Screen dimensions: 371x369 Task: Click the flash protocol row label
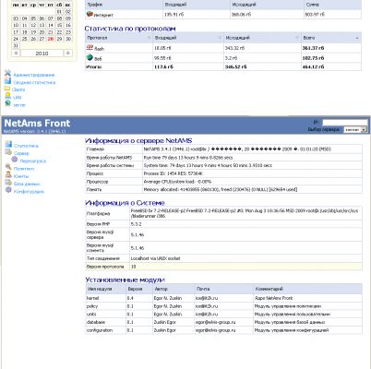coord(99,49)
